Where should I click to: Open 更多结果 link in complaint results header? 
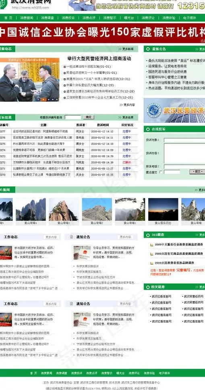pyautogui.click(x=126, y=117)
